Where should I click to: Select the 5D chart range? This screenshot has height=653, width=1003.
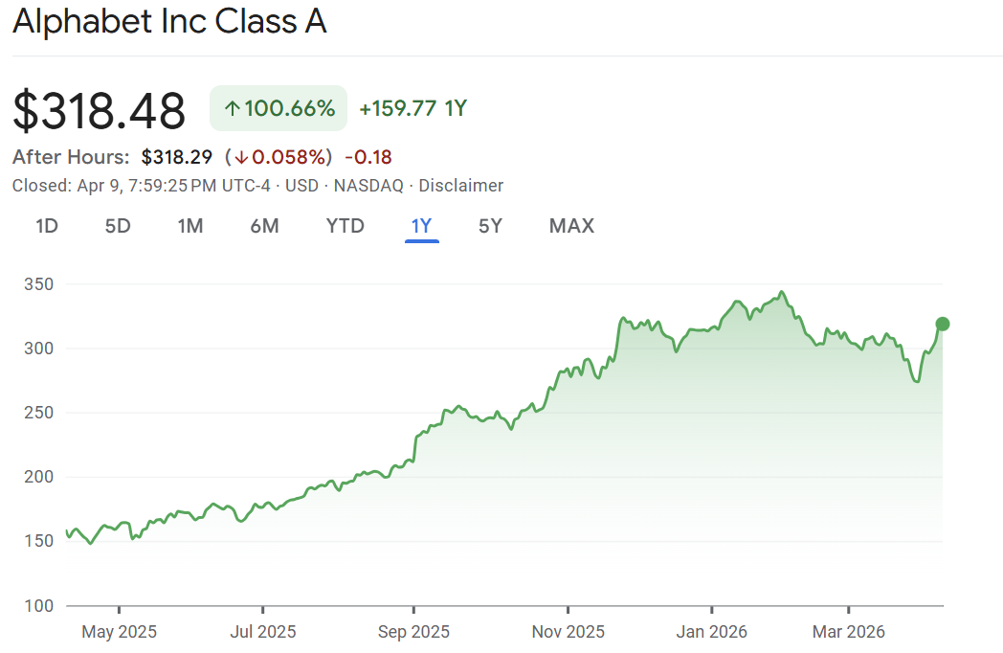click(118, 226)
